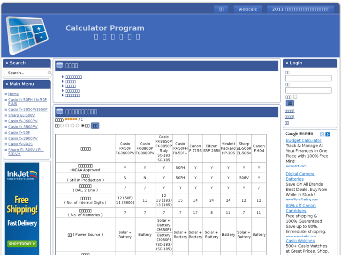Click the Still in Production row label

point(85,178)
